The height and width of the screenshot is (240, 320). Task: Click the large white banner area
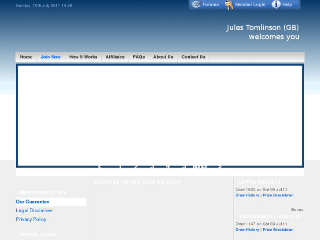pyautogui.click(x=160, y=116)
